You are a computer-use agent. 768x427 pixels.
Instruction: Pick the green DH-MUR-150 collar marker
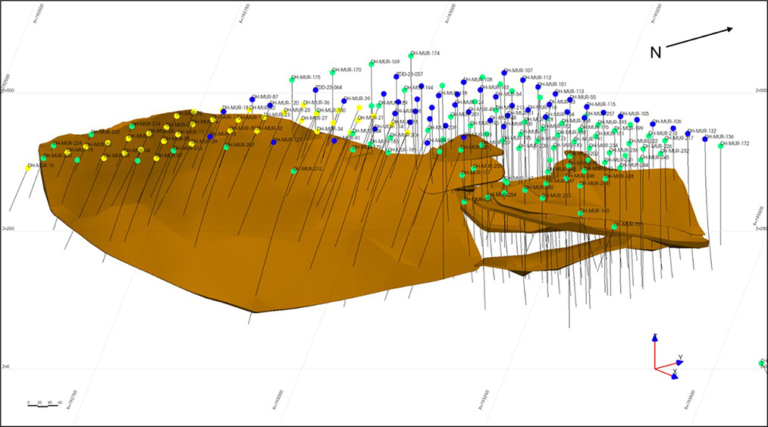(581, 213)
